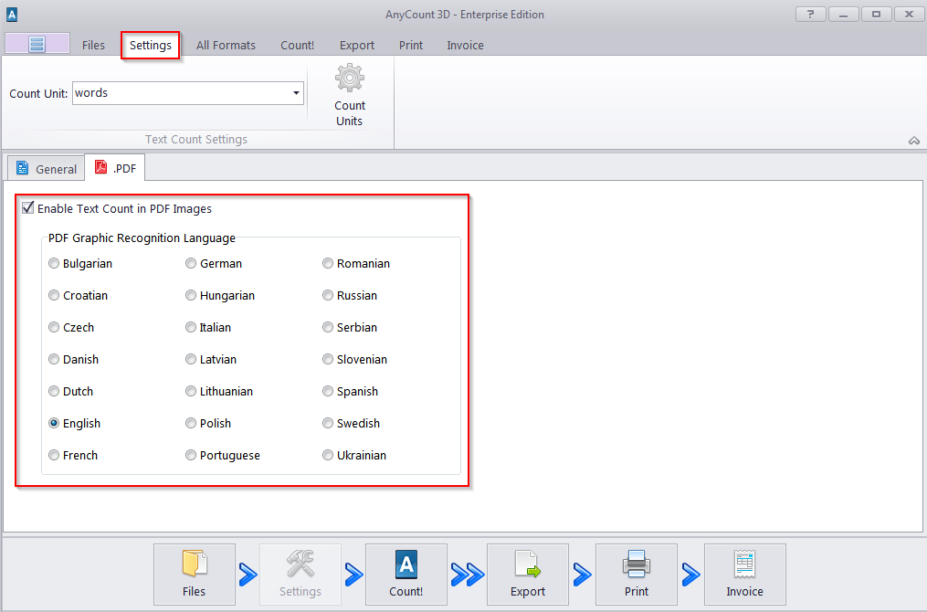Select Danish recognition language
Screen dimensions: 927x612
tap(73, 359)
